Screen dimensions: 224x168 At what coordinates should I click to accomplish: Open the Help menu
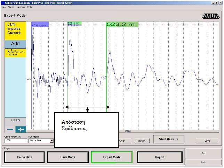coord(30,7)
